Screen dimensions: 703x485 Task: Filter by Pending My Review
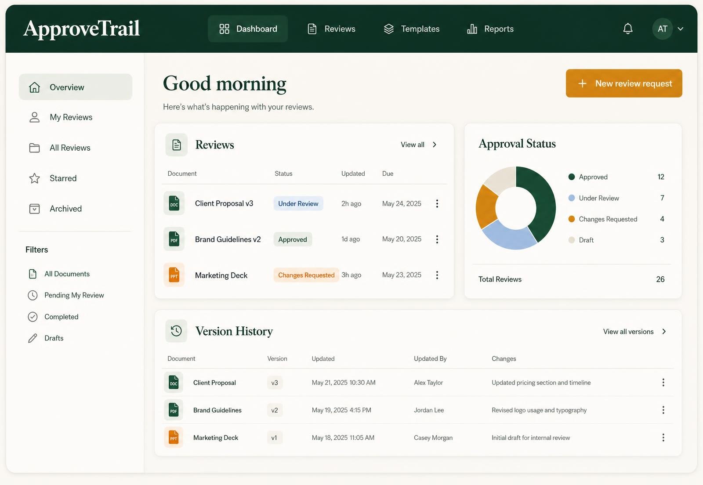coord(66,295)
